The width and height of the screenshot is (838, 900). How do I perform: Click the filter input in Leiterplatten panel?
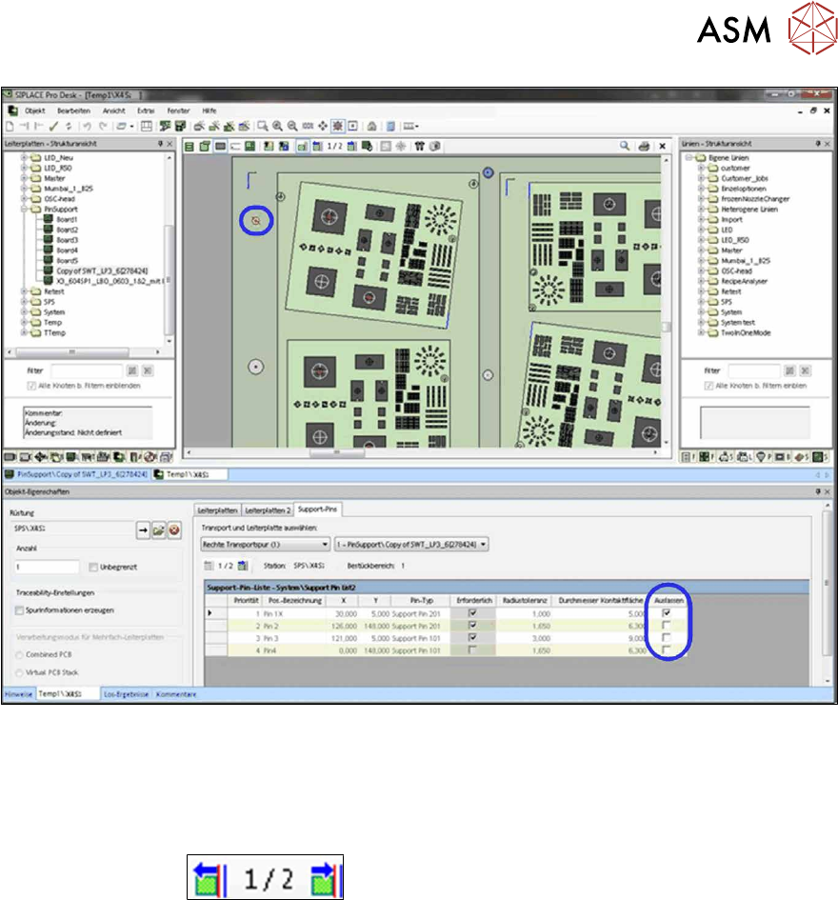(87, 370)
